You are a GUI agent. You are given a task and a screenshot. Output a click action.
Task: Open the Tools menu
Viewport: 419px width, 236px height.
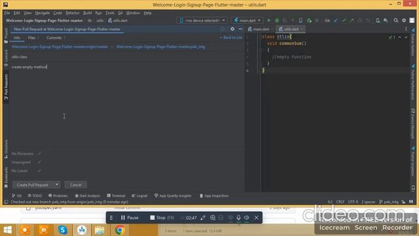click(x=109, y=13)
